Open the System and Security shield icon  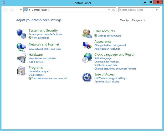click(x=21, y=34)
